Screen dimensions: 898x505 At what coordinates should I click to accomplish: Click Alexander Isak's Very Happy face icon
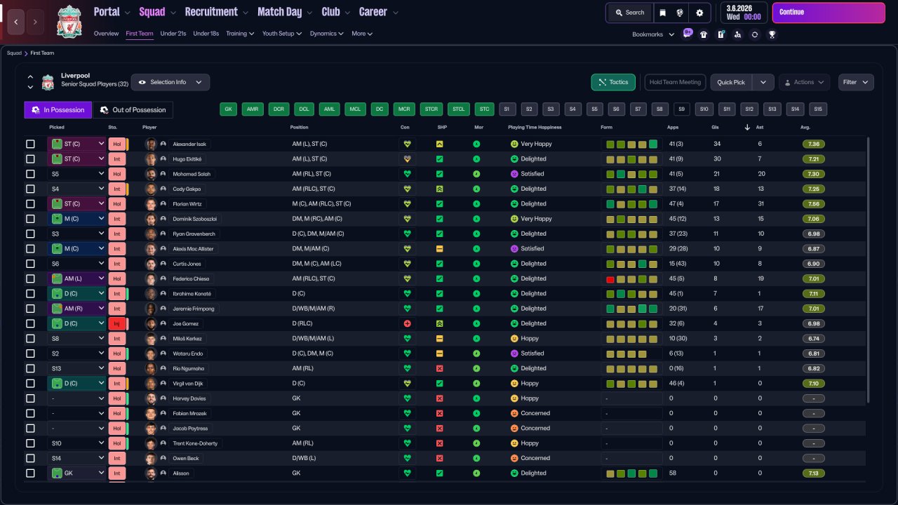[x=514, y=144]
